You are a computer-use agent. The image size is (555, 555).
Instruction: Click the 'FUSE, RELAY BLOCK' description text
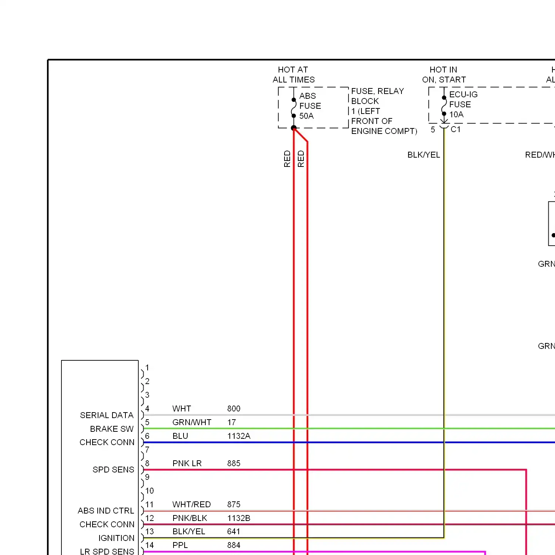(384, 111)
